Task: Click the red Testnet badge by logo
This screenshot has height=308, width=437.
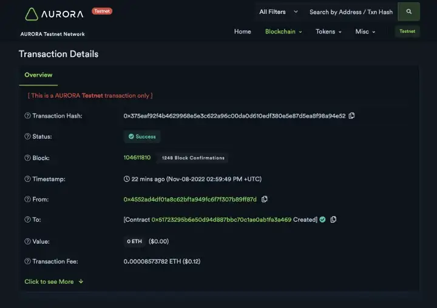Action: 102,11
